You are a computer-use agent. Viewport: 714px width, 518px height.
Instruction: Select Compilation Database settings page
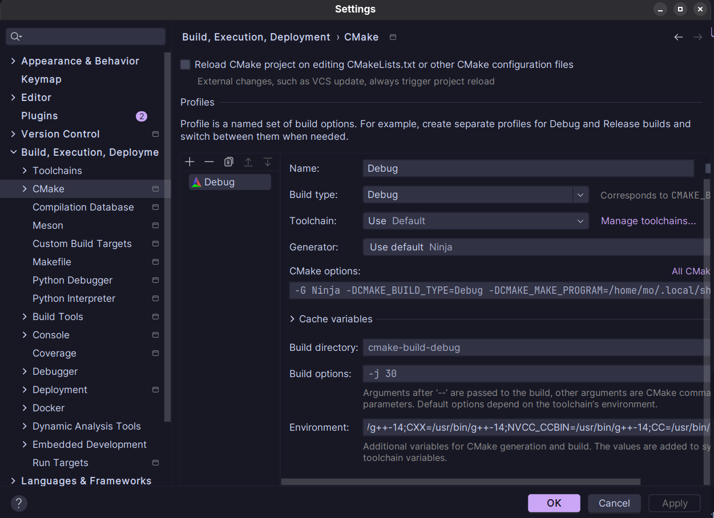[83, 207]
